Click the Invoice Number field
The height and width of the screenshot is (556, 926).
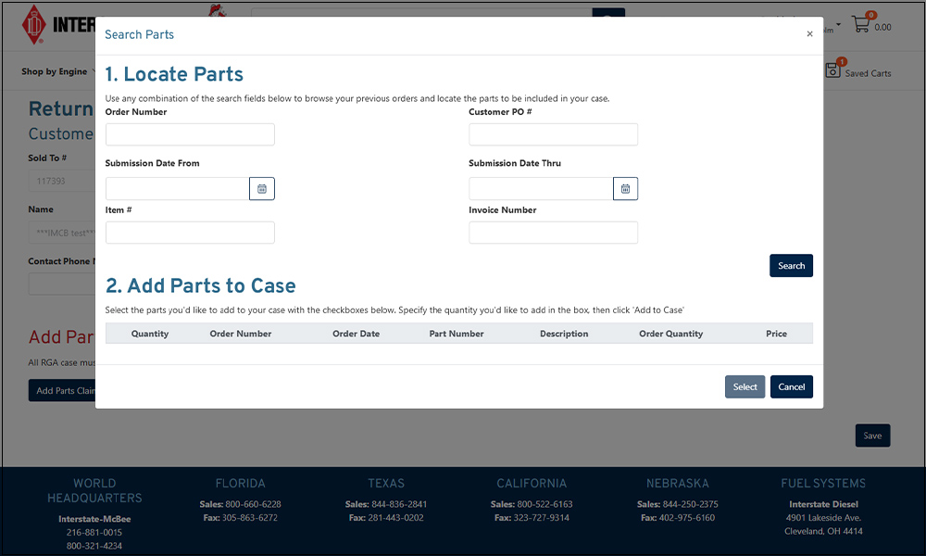point(554,233)
